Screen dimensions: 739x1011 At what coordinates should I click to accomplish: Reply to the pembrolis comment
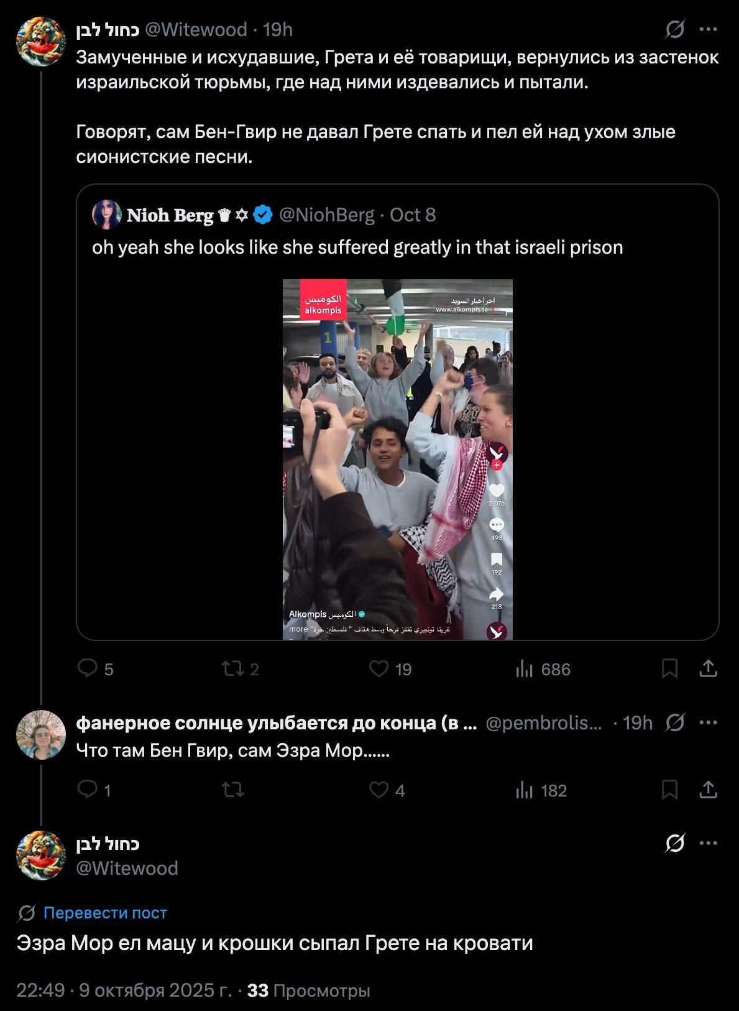pyautogui.click(x=88, y=790)
